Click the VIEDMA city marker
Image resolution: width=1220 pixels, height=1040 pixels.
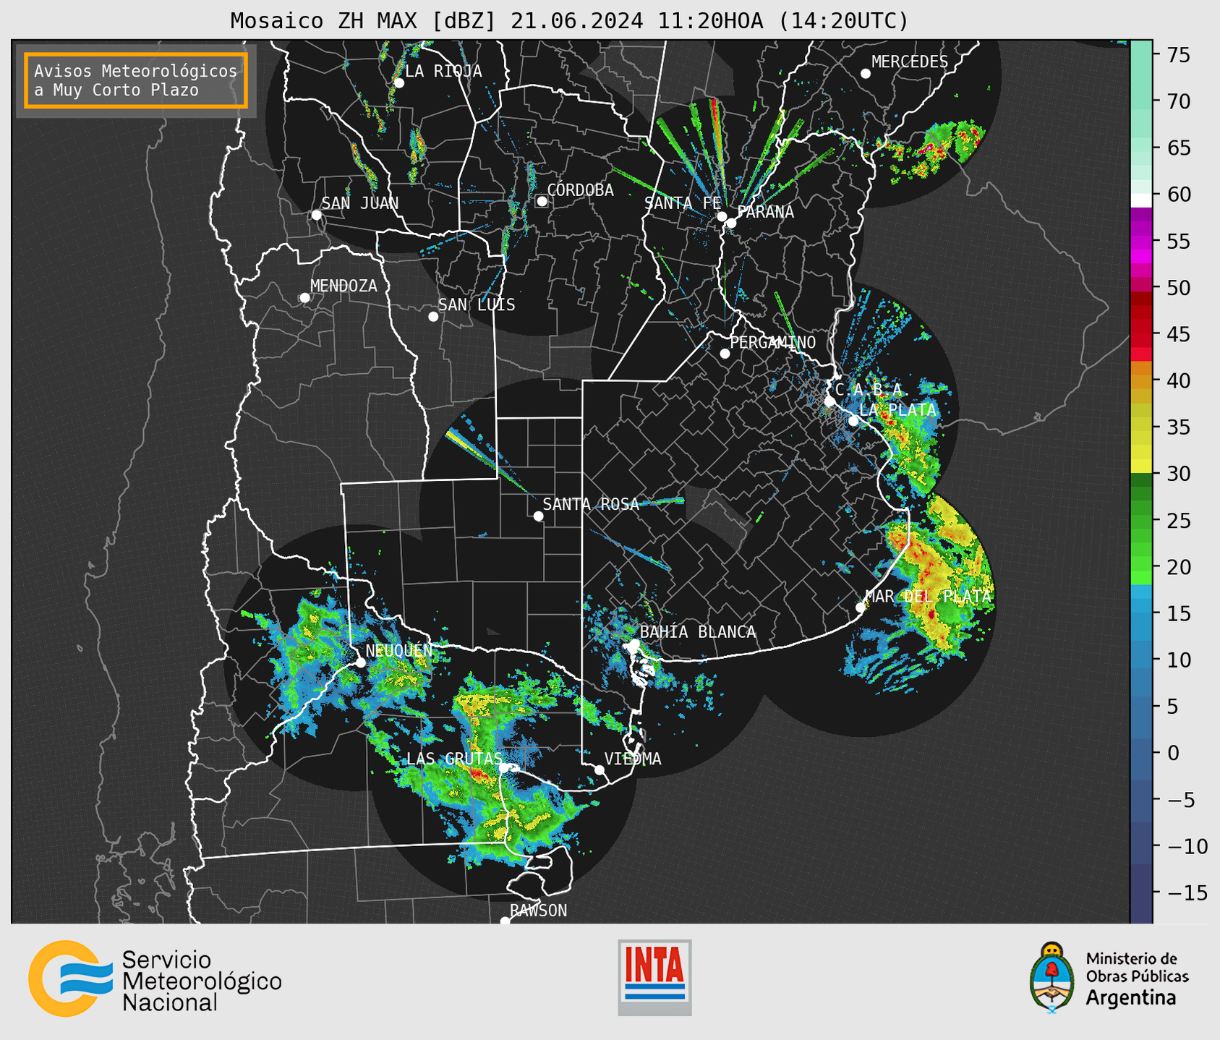(600, 770)
